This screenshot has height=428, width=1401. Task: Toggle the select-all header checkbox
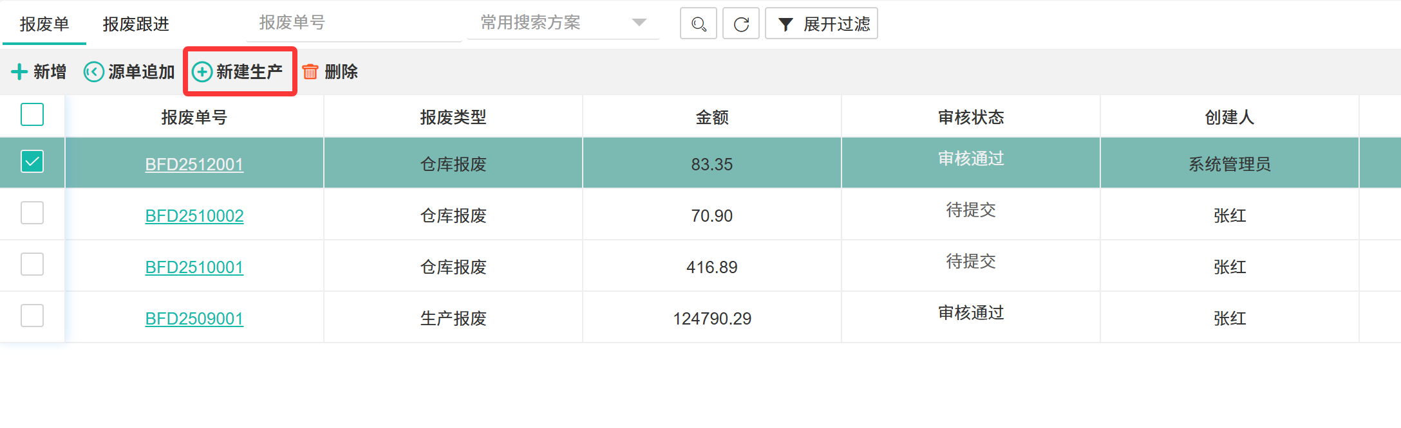[x=32, y=114]
